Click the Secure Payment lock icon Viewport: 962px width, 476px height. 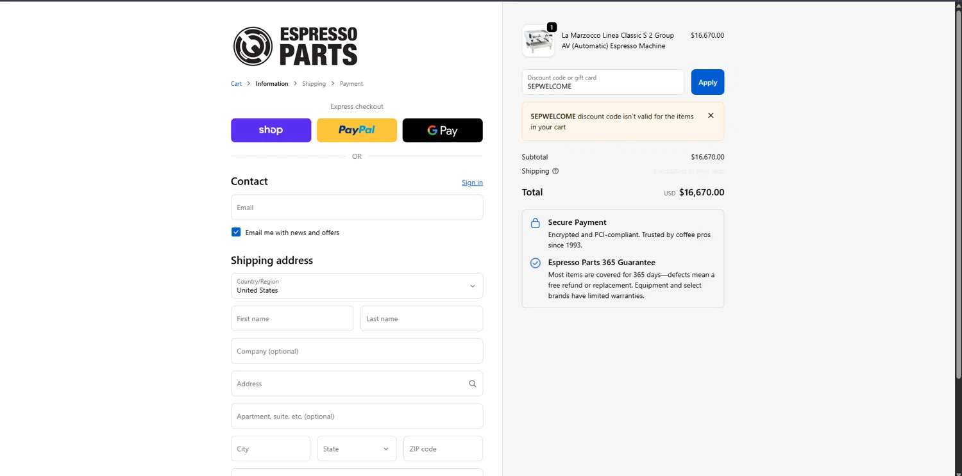click(536, 223)
